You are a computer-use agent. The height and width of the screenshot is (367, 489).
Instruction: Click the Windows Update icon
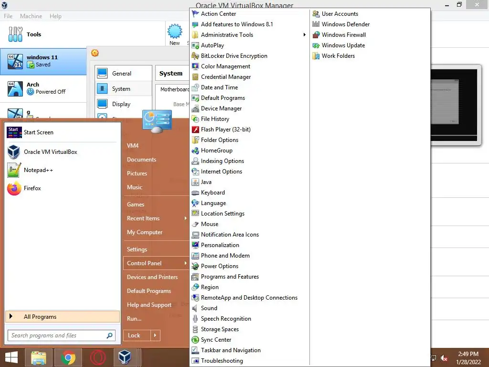click(316, 45)
